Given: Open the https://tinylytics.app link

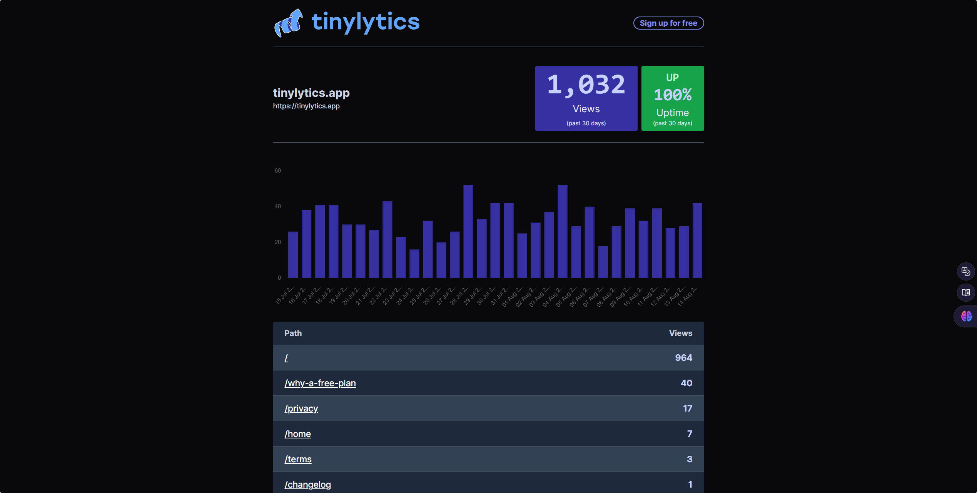Looking at the screenshot, I should coord(306,106).
